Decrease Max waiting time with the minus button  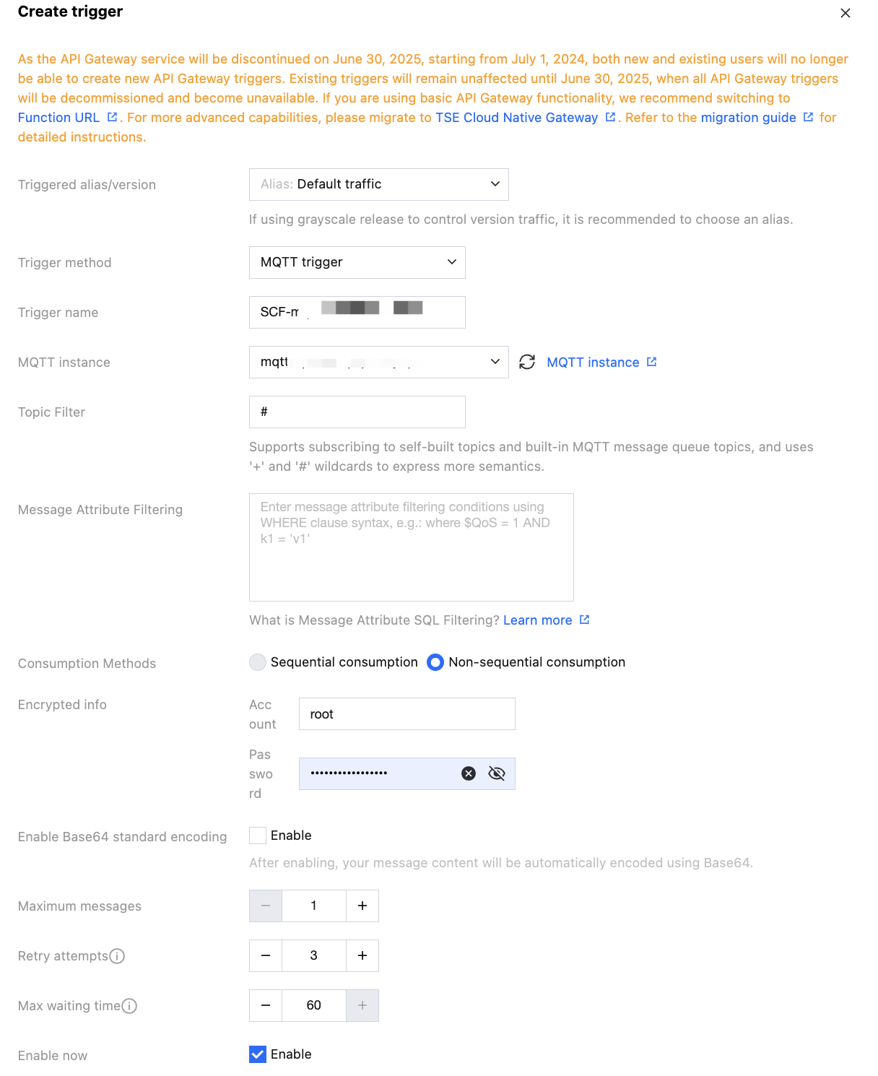click(x=266, y=1005)
